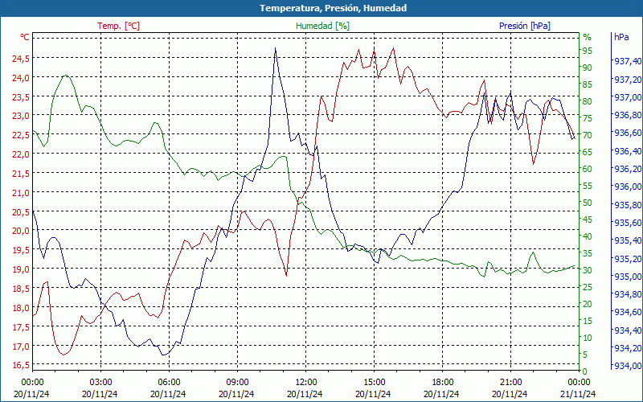The height and width of the screenshot is (402, 643).
Task: Click the 20,0 temperature axis value
Action: click(x=21, y=231)
